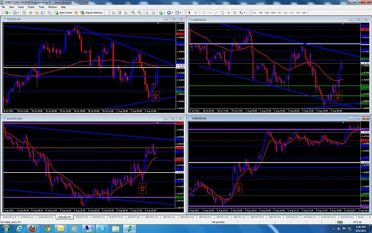The image size is (372, 233).
Task: Switch to the AUDUSD,H4 chart tab
Action: (x=292, y=217)
